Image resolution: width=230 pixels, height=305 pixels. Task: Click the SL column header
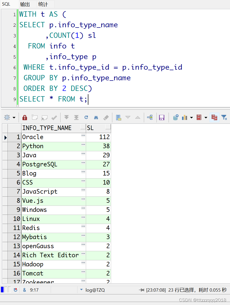click(x=98, y=128)
